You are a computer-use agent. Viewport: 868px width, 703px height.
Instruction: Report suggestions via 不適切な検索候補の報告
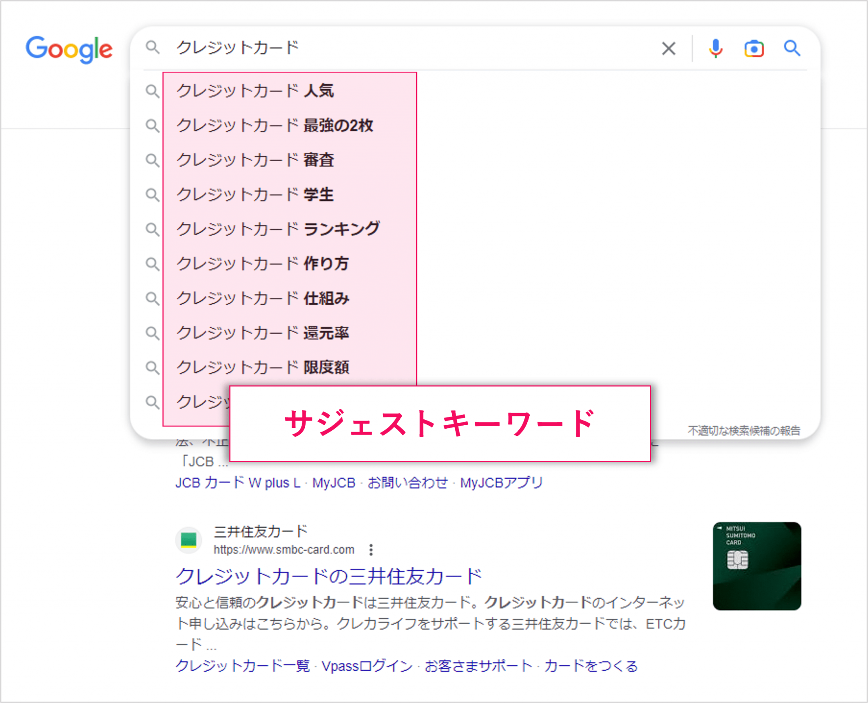tap(744, 431)
